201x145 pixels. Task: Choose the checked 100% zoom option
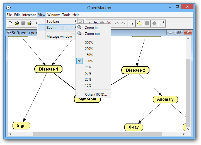tap(93, 61)
